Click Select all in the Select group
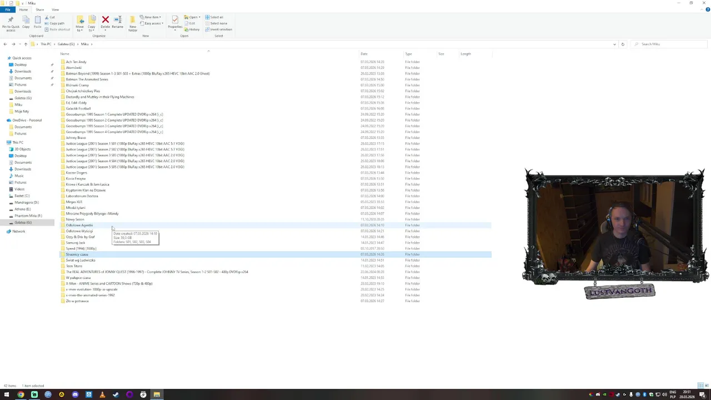The width and height of the screenshot is (711, 400). 214,17
